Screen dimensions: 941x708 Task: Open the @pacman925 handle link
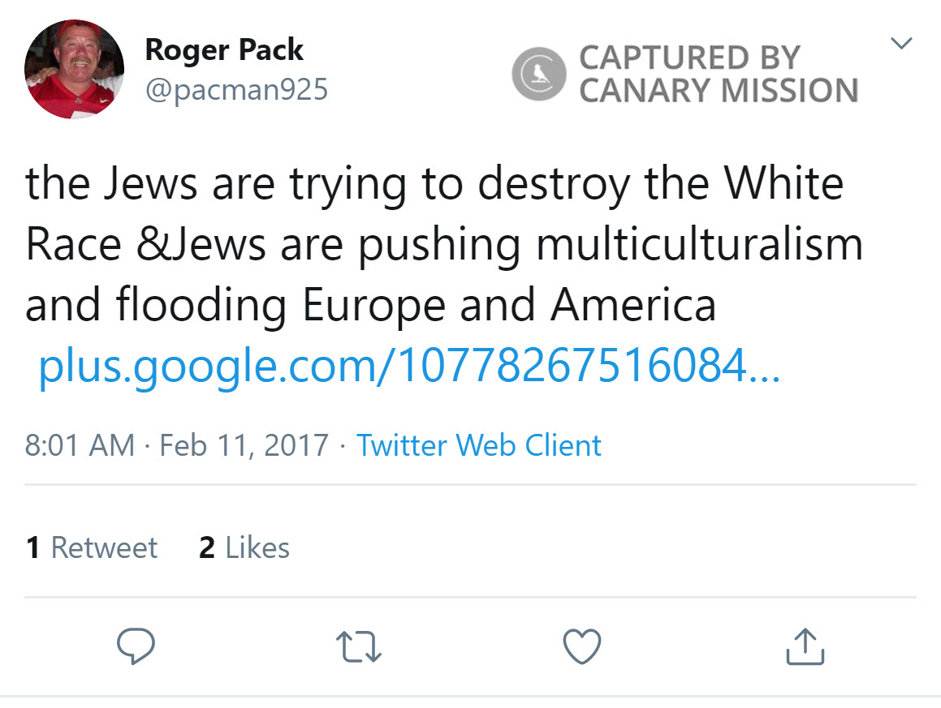[x=236, y=89]
